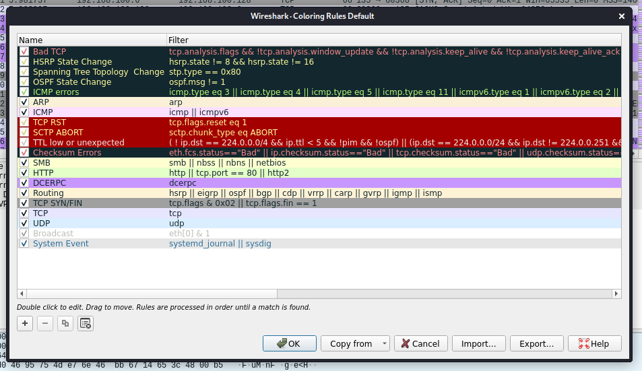Select 'http || tcp.port == 80 || http2' filter
642x371 pixels.
(229, 172)
